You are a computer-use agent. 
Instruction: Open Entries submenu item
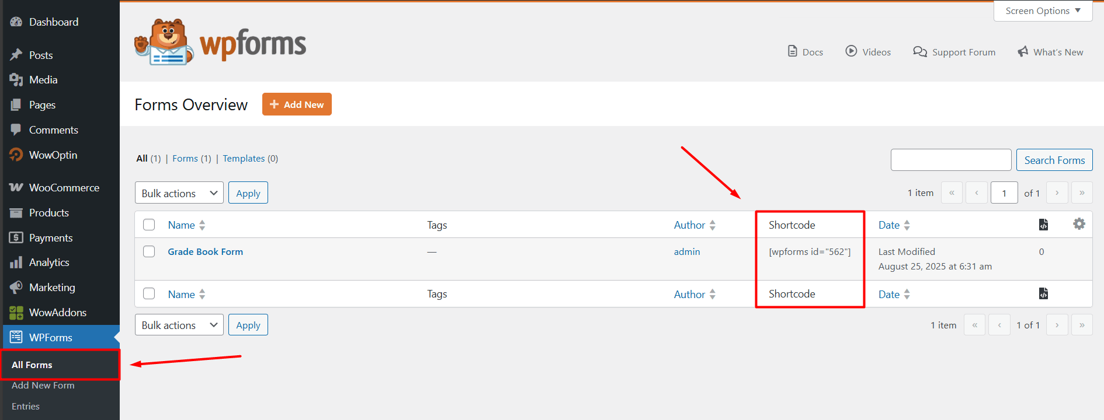[x=26, y=406]
